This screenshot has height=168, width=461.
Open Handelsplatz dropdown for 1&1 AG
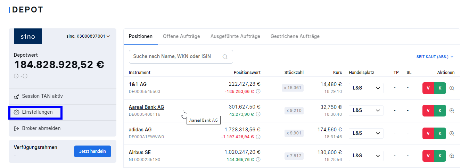point(366,88)
